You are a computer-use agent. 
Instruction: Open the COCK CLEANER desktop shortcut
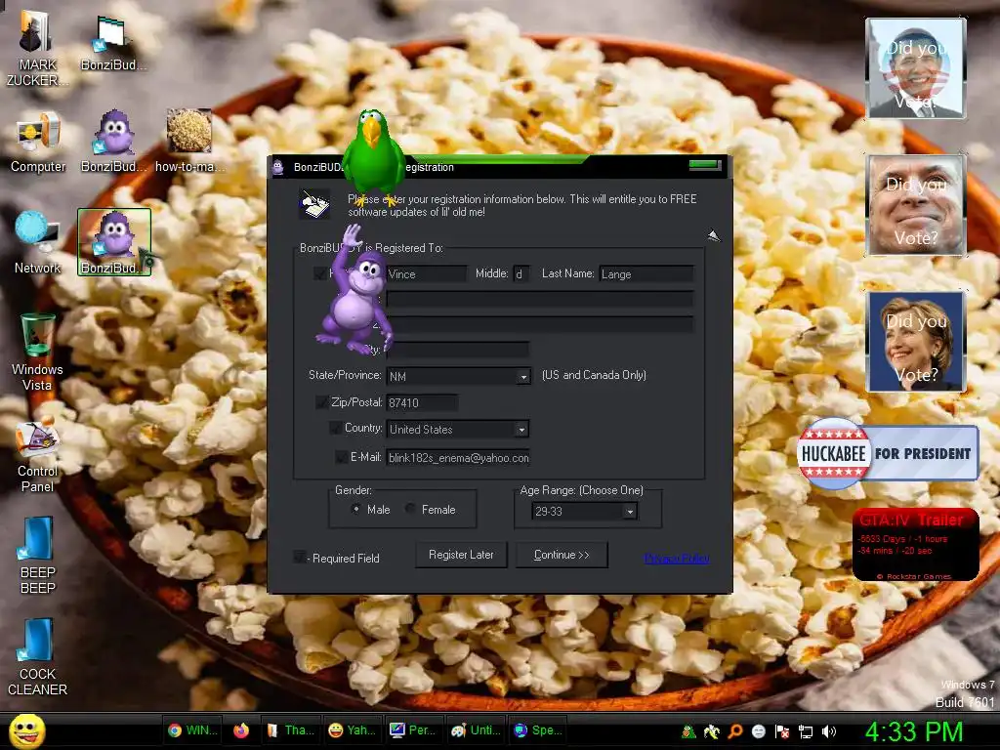click(x=37, y=657)
